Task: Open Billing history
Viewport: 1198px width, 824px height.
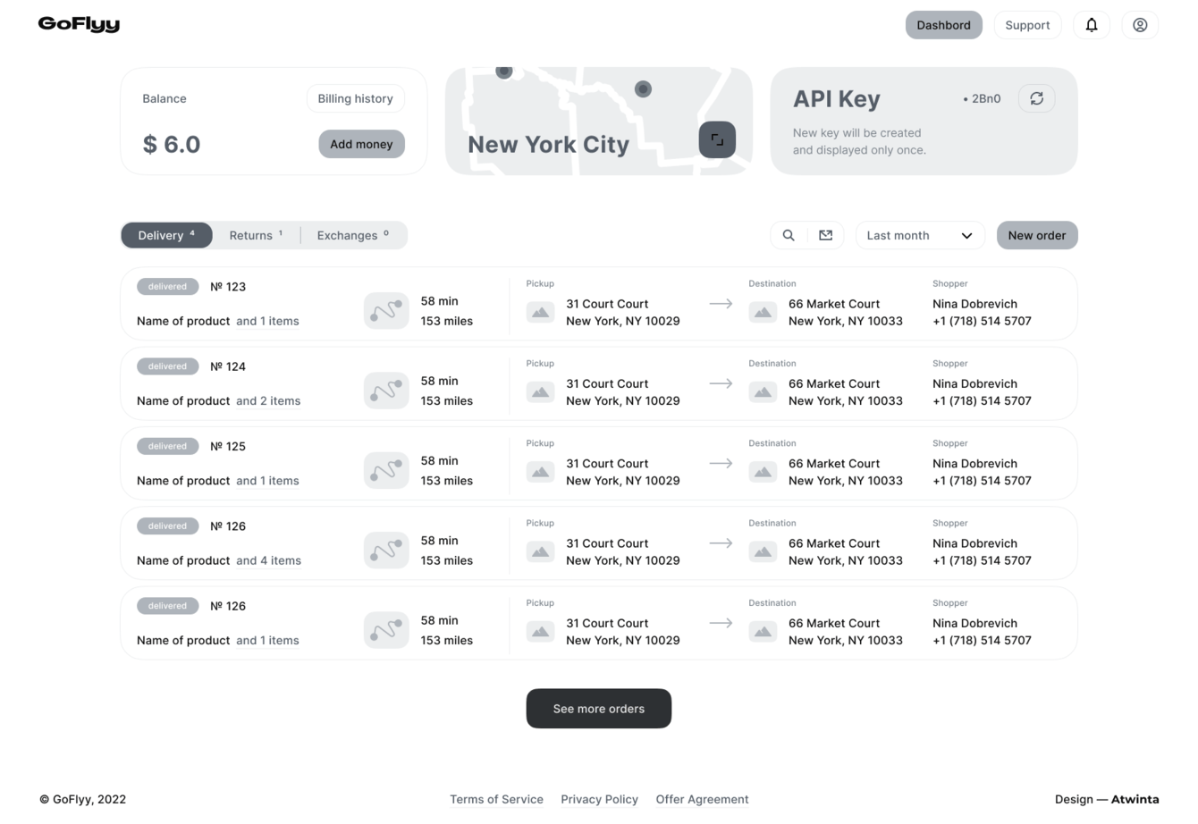Action: (x=355, y=98)
